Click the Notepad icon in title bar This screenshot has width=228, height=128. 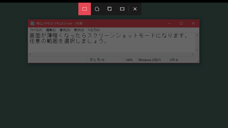click(32, 23)
